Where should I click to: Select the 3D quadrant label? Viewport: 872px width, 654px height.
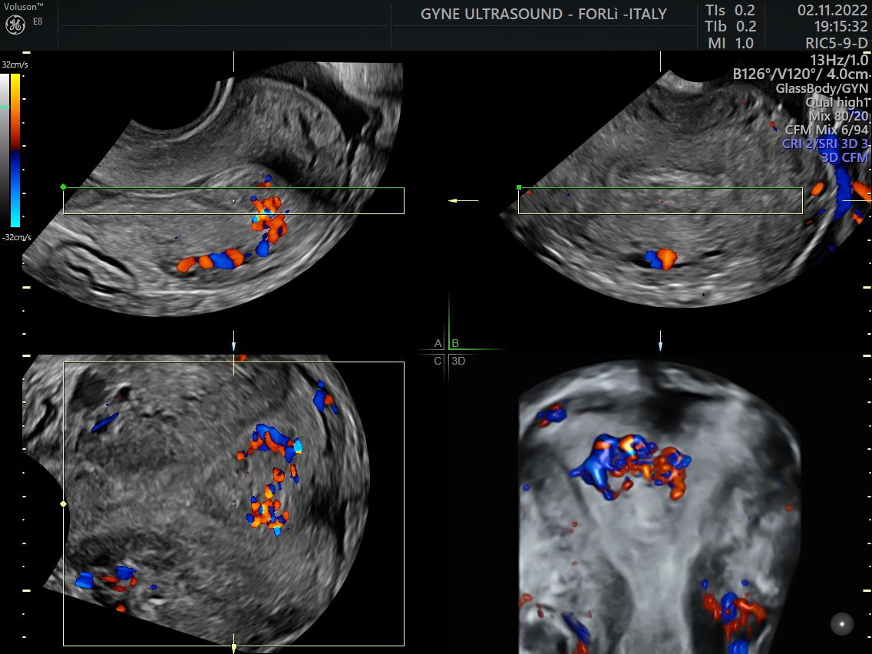tap(458, 360)
